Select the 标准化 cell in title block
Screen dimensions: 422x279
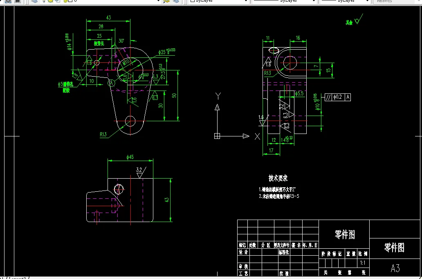click(284, 252)
